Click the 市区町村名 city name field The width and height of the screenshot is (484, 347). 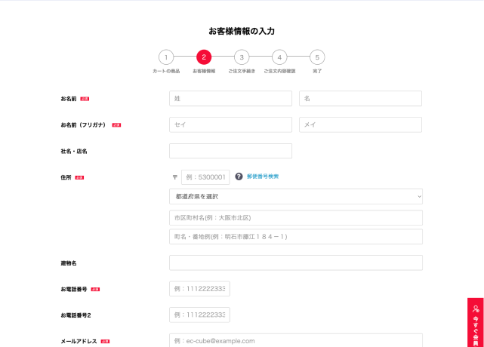[295, 218]
